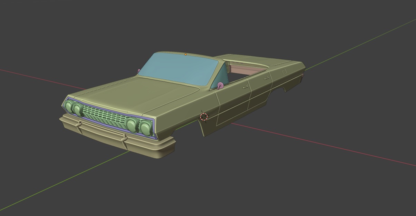Pick the front door handle on the car side

pos(245,87)
